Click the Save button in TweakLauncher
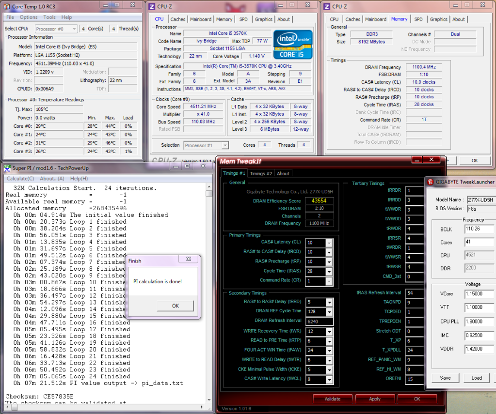This screenshot has height=414, width=496. click(445, 378)
